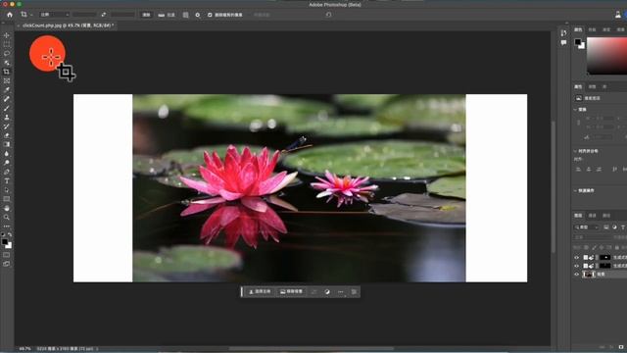Switch foreground and background colors in toolbar

pos(10,234)
